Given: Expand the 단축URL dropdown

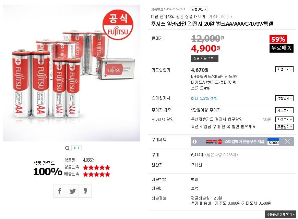Looking at the screenshot, I should click(199, 9).
